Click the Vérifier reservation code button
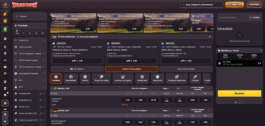Viewport: 265px width, 126px height. click(255, 17)
